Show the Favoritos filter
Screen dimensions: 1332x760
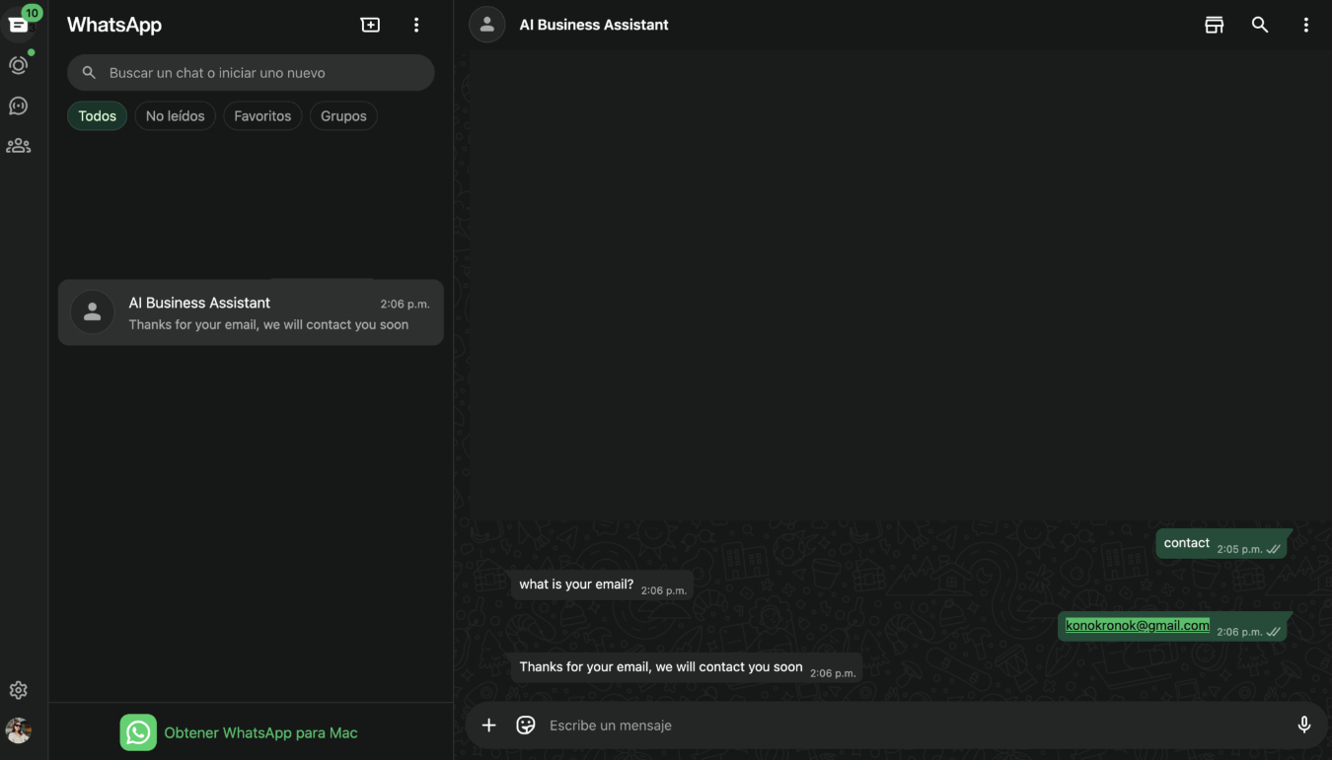pos(262,115)
